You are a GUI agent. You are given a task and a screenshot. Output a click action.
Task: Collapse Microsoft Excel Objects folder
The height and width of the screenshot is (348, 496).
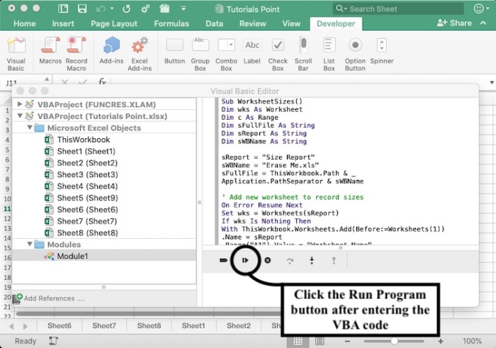pyautogui.click(x=30, y=128)
